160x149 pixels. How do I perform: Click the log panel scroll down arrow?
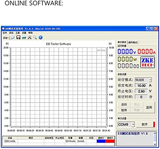click(x=155, y=144)
